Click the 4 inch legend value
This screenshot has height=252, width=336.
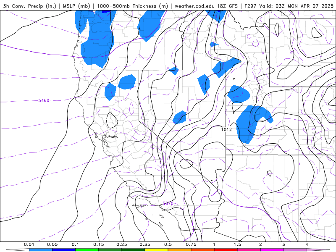tap(307, 244)
